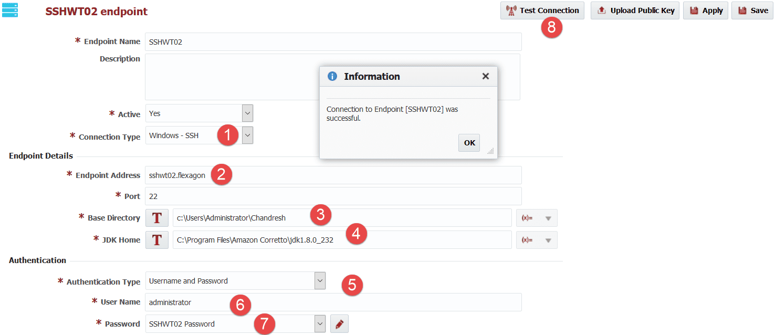The width and height of the screenshot is (775, 335).
Task: Click into the Endpoint Name field
Action: point(333,41)
